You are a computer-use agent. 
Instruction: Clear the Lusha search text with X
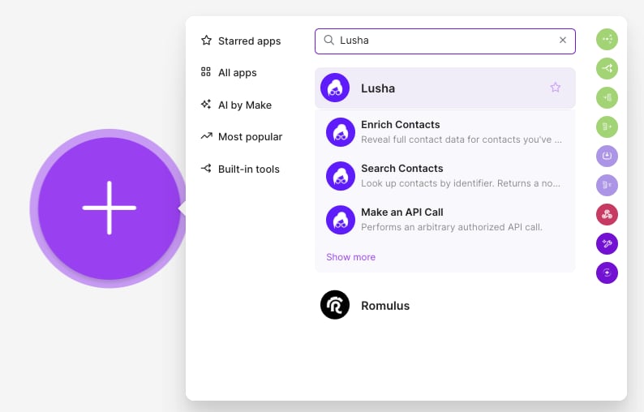point(563,40)
